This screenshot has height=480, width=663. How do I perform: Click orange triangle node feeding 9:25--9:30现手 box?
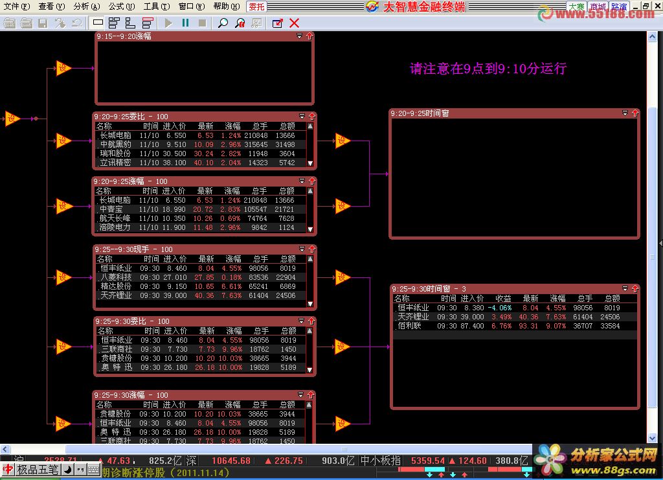pos(63,277)
